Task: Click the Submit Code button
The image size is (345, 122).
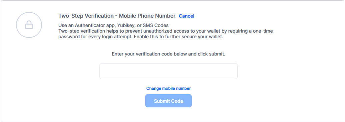Action: (168, 101)
